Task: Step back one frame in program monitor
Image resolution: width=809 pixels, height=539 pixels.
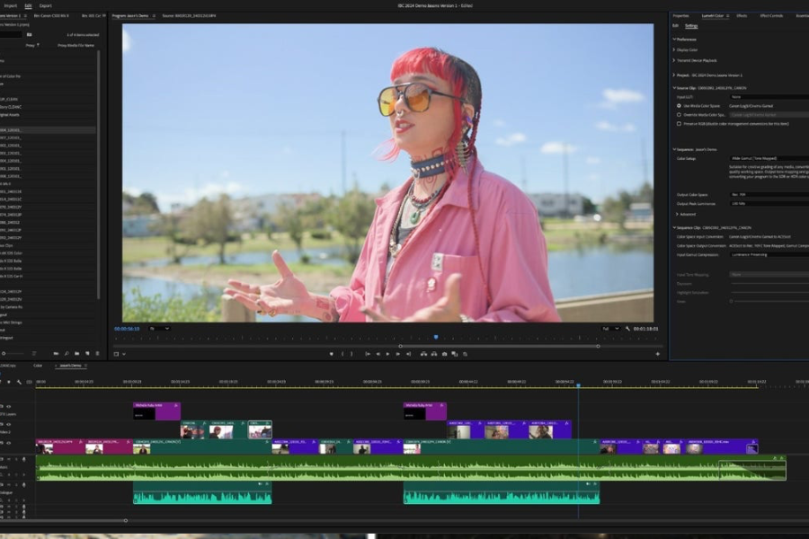Action: pyautogui.click(x=378, y=354)
